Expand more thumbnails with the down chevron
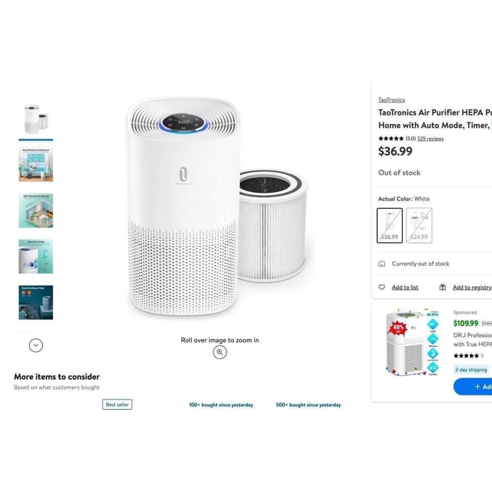Screen dimensions: 492x492 point(36,345)
